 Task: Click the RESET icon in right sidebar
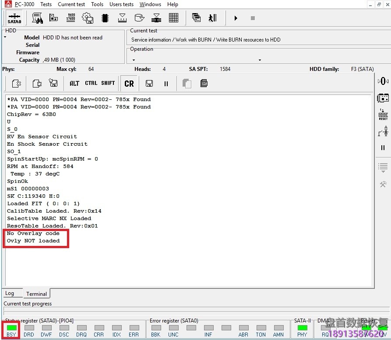pos(383,115)
